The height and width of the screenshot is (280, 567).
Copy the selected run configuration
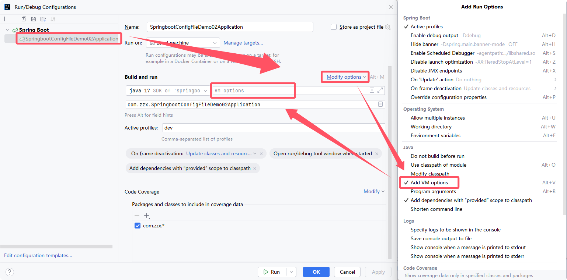click(24, 19)
